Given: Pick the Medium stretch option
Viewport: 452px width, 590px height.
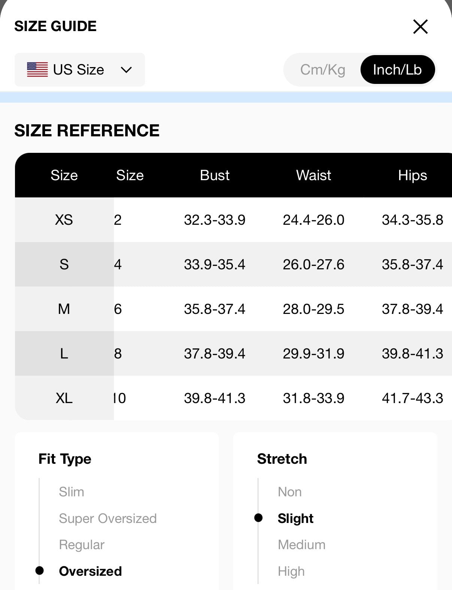Looking at the screenshot, I should click(x=301, y=545).
